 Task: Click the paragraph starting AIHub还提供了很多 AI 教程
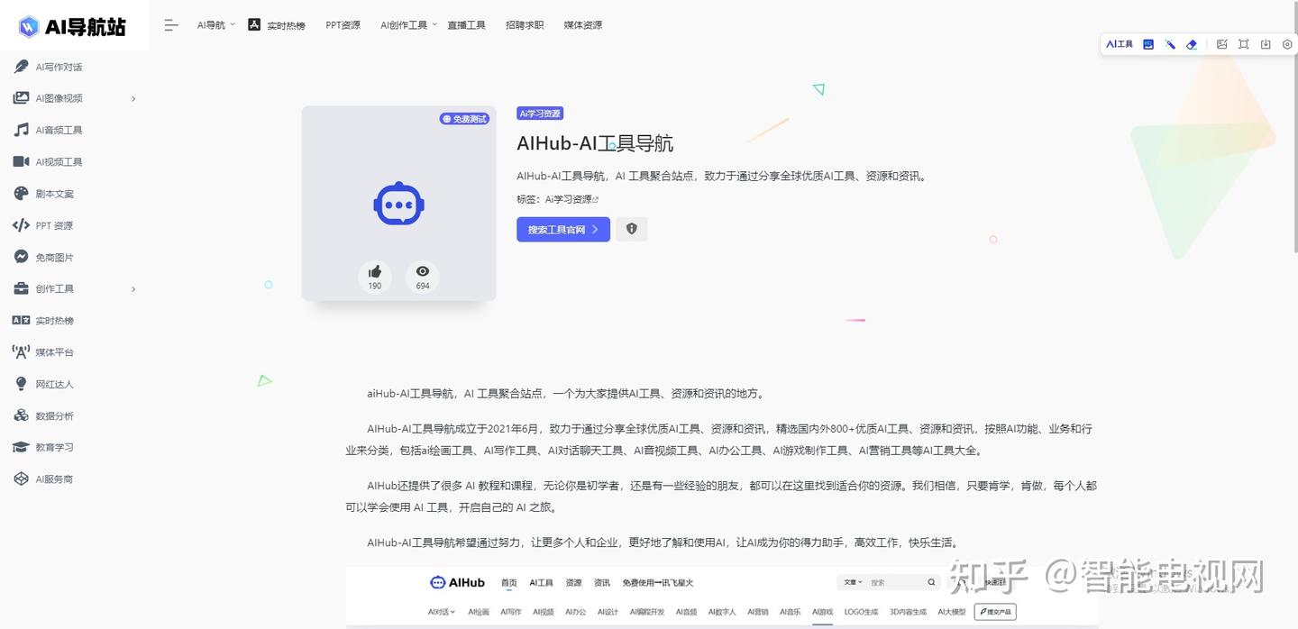[x=721, y=497]
